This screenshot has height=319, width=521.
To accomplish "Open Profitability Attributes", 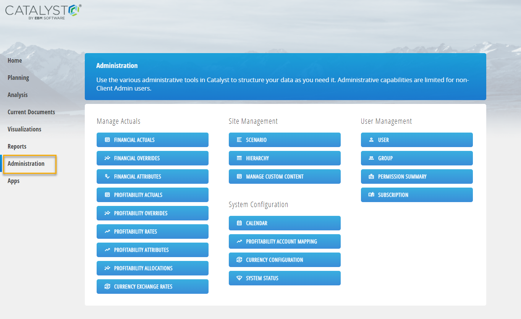I will click(152, 250).
